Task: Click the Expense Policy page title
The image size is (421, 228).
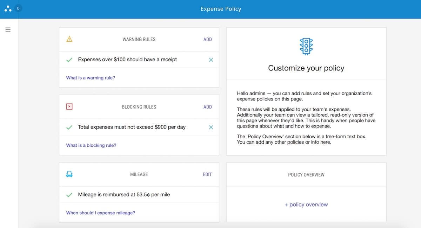Action: click(221, 9)
